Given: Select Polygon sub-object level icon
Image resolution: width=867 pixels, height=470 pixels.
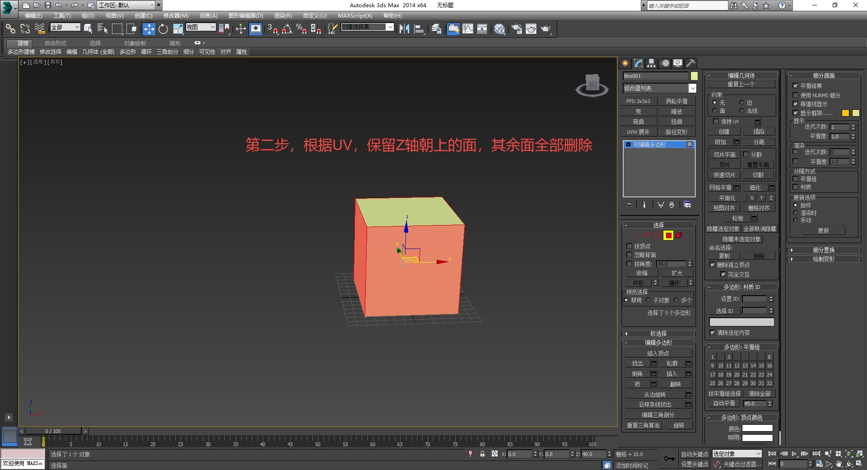Looking at the screenshot, I should click(x=668, y=235).
